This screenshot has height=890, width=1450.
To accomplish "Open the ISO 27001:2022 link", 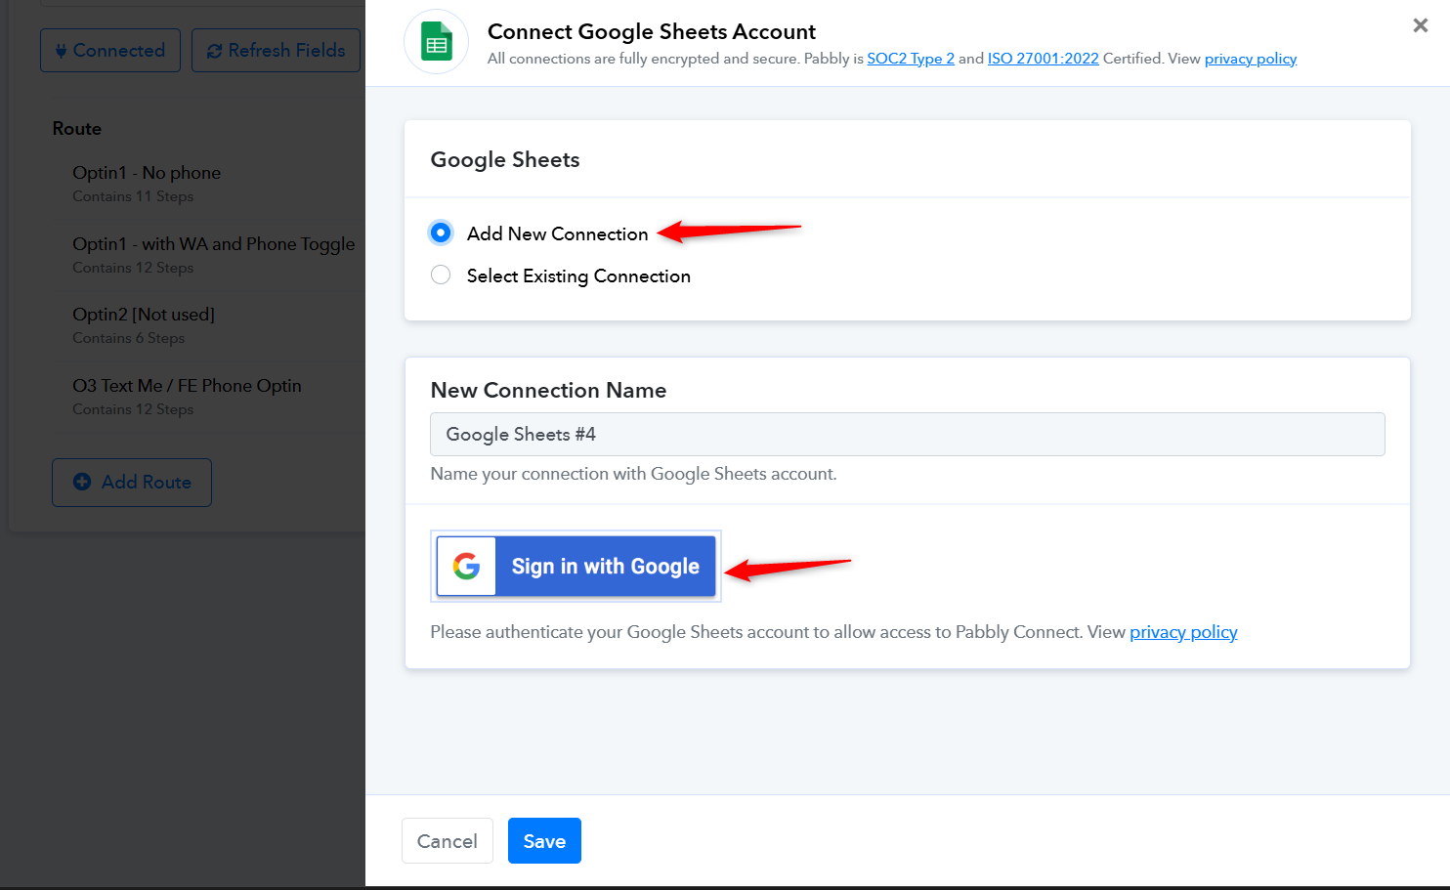I will point(1043,59).
